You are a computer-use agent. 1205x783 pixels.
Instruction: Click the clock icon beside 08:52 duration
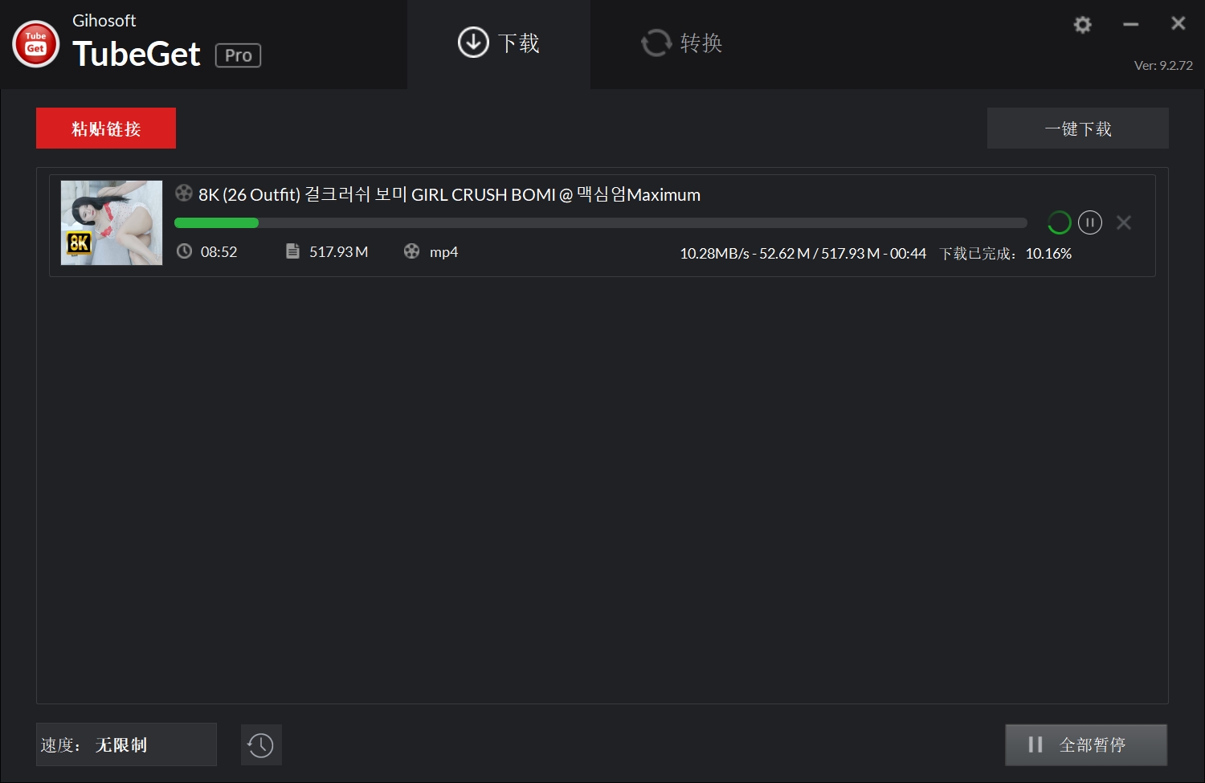pyautogui.click(x=186, y=251)
